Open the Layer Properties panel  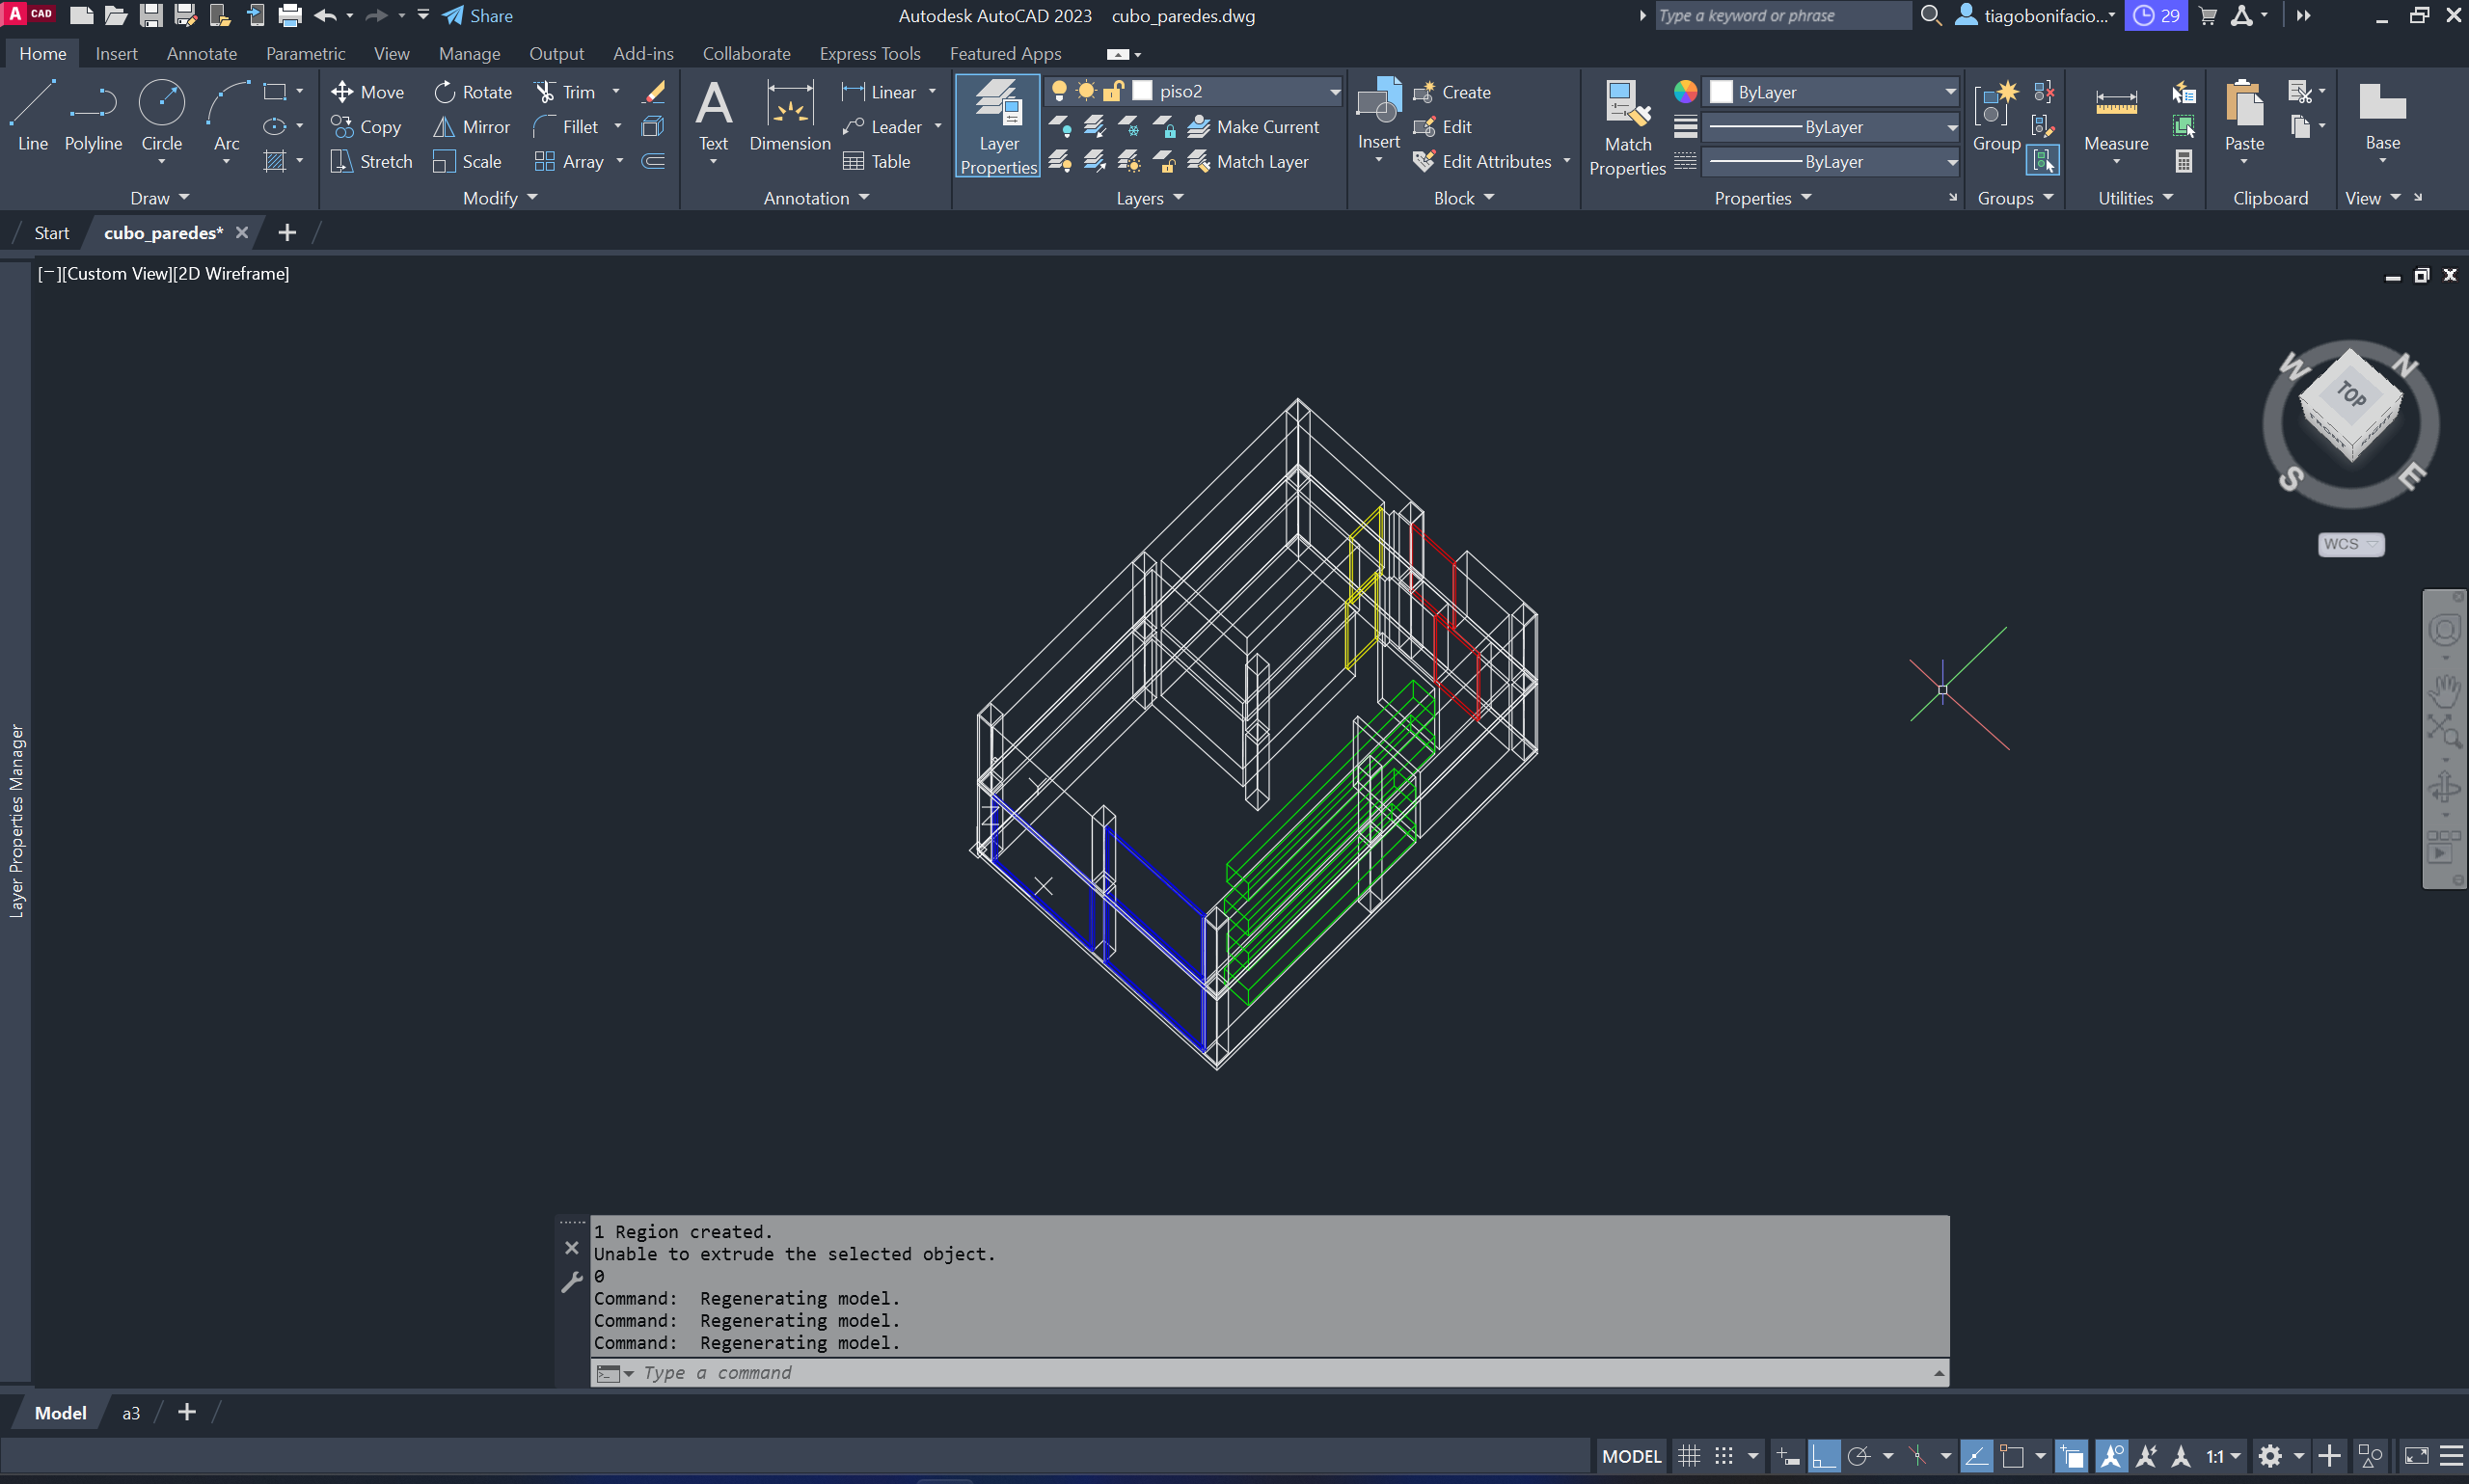[x=998, y=126]
